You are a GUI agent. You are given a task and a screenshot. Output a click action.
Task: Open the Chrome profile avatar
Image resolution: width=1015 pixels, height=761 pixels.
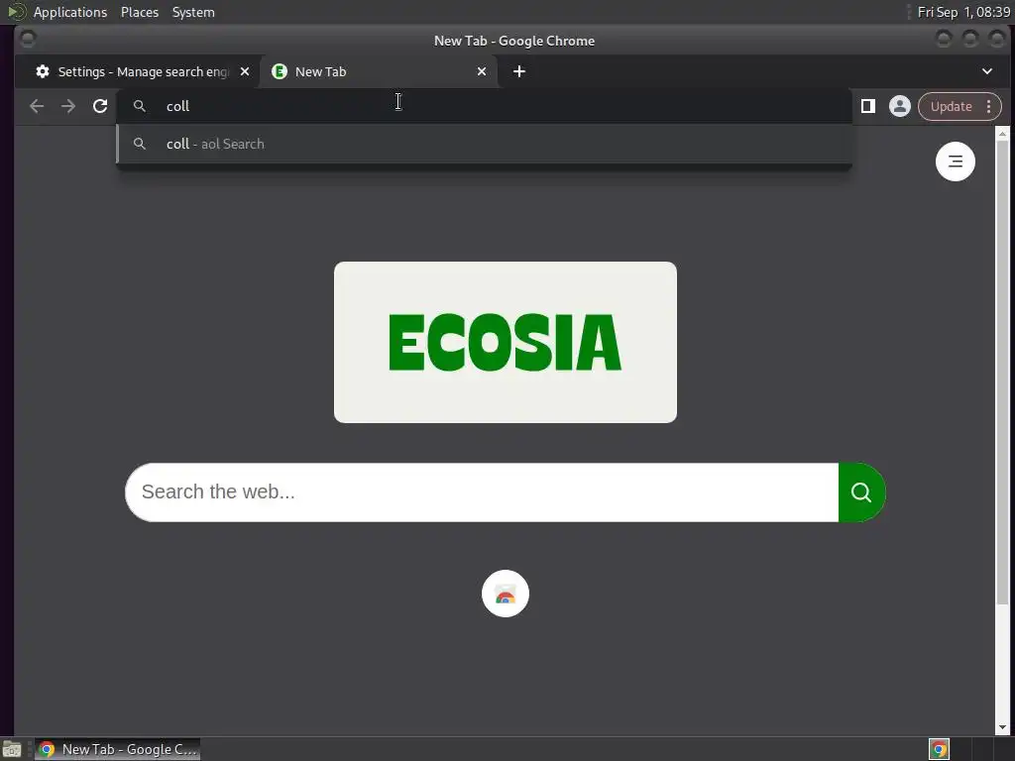900,106
